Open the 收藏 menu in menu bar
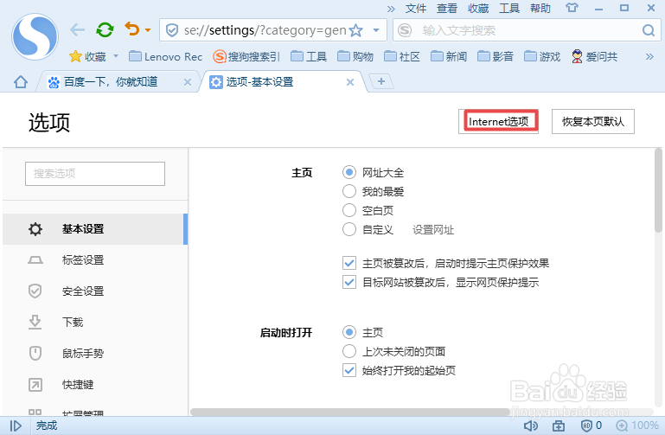 tap(478, 9)
